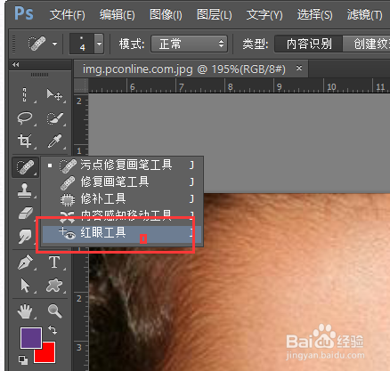This screenshot has width=390, height=371.
Task: Select the Smudge tool
Action: pos(25,236)
